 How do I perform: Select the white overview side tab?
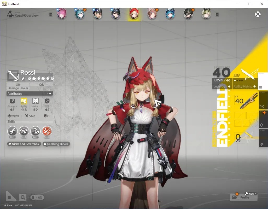[x=263, y=81]
